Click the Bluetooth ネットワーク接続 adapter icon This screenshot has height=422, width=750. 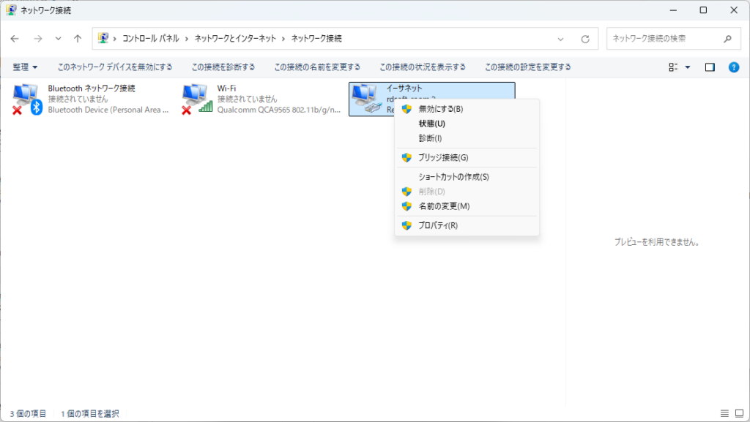[28, 99]
